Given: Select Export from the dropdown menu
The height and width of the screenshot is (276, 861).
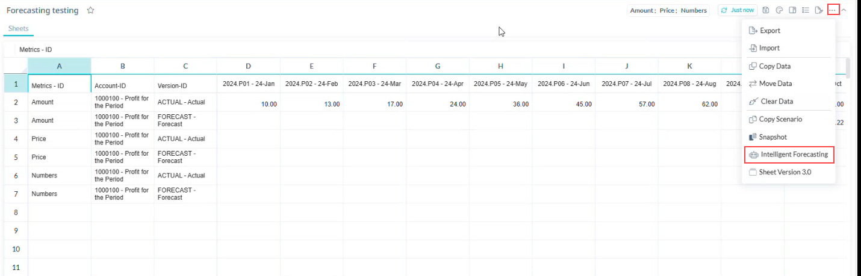Looking at the screenshot, I should (769, 31).
